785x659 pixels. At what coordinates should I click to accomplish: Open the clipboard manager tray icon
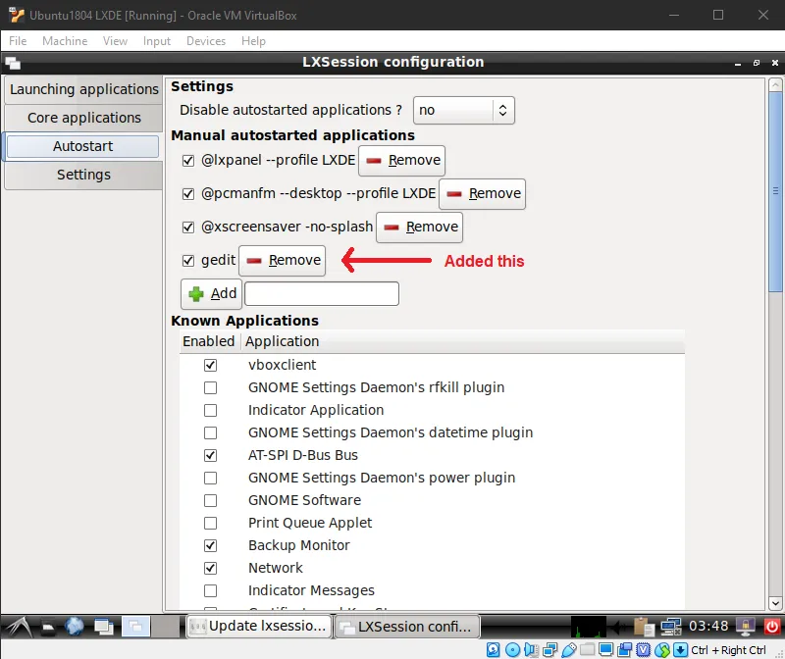644,627
